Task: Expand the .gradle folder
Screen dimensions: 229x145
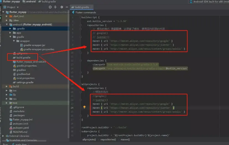Action: pos(10,29)
